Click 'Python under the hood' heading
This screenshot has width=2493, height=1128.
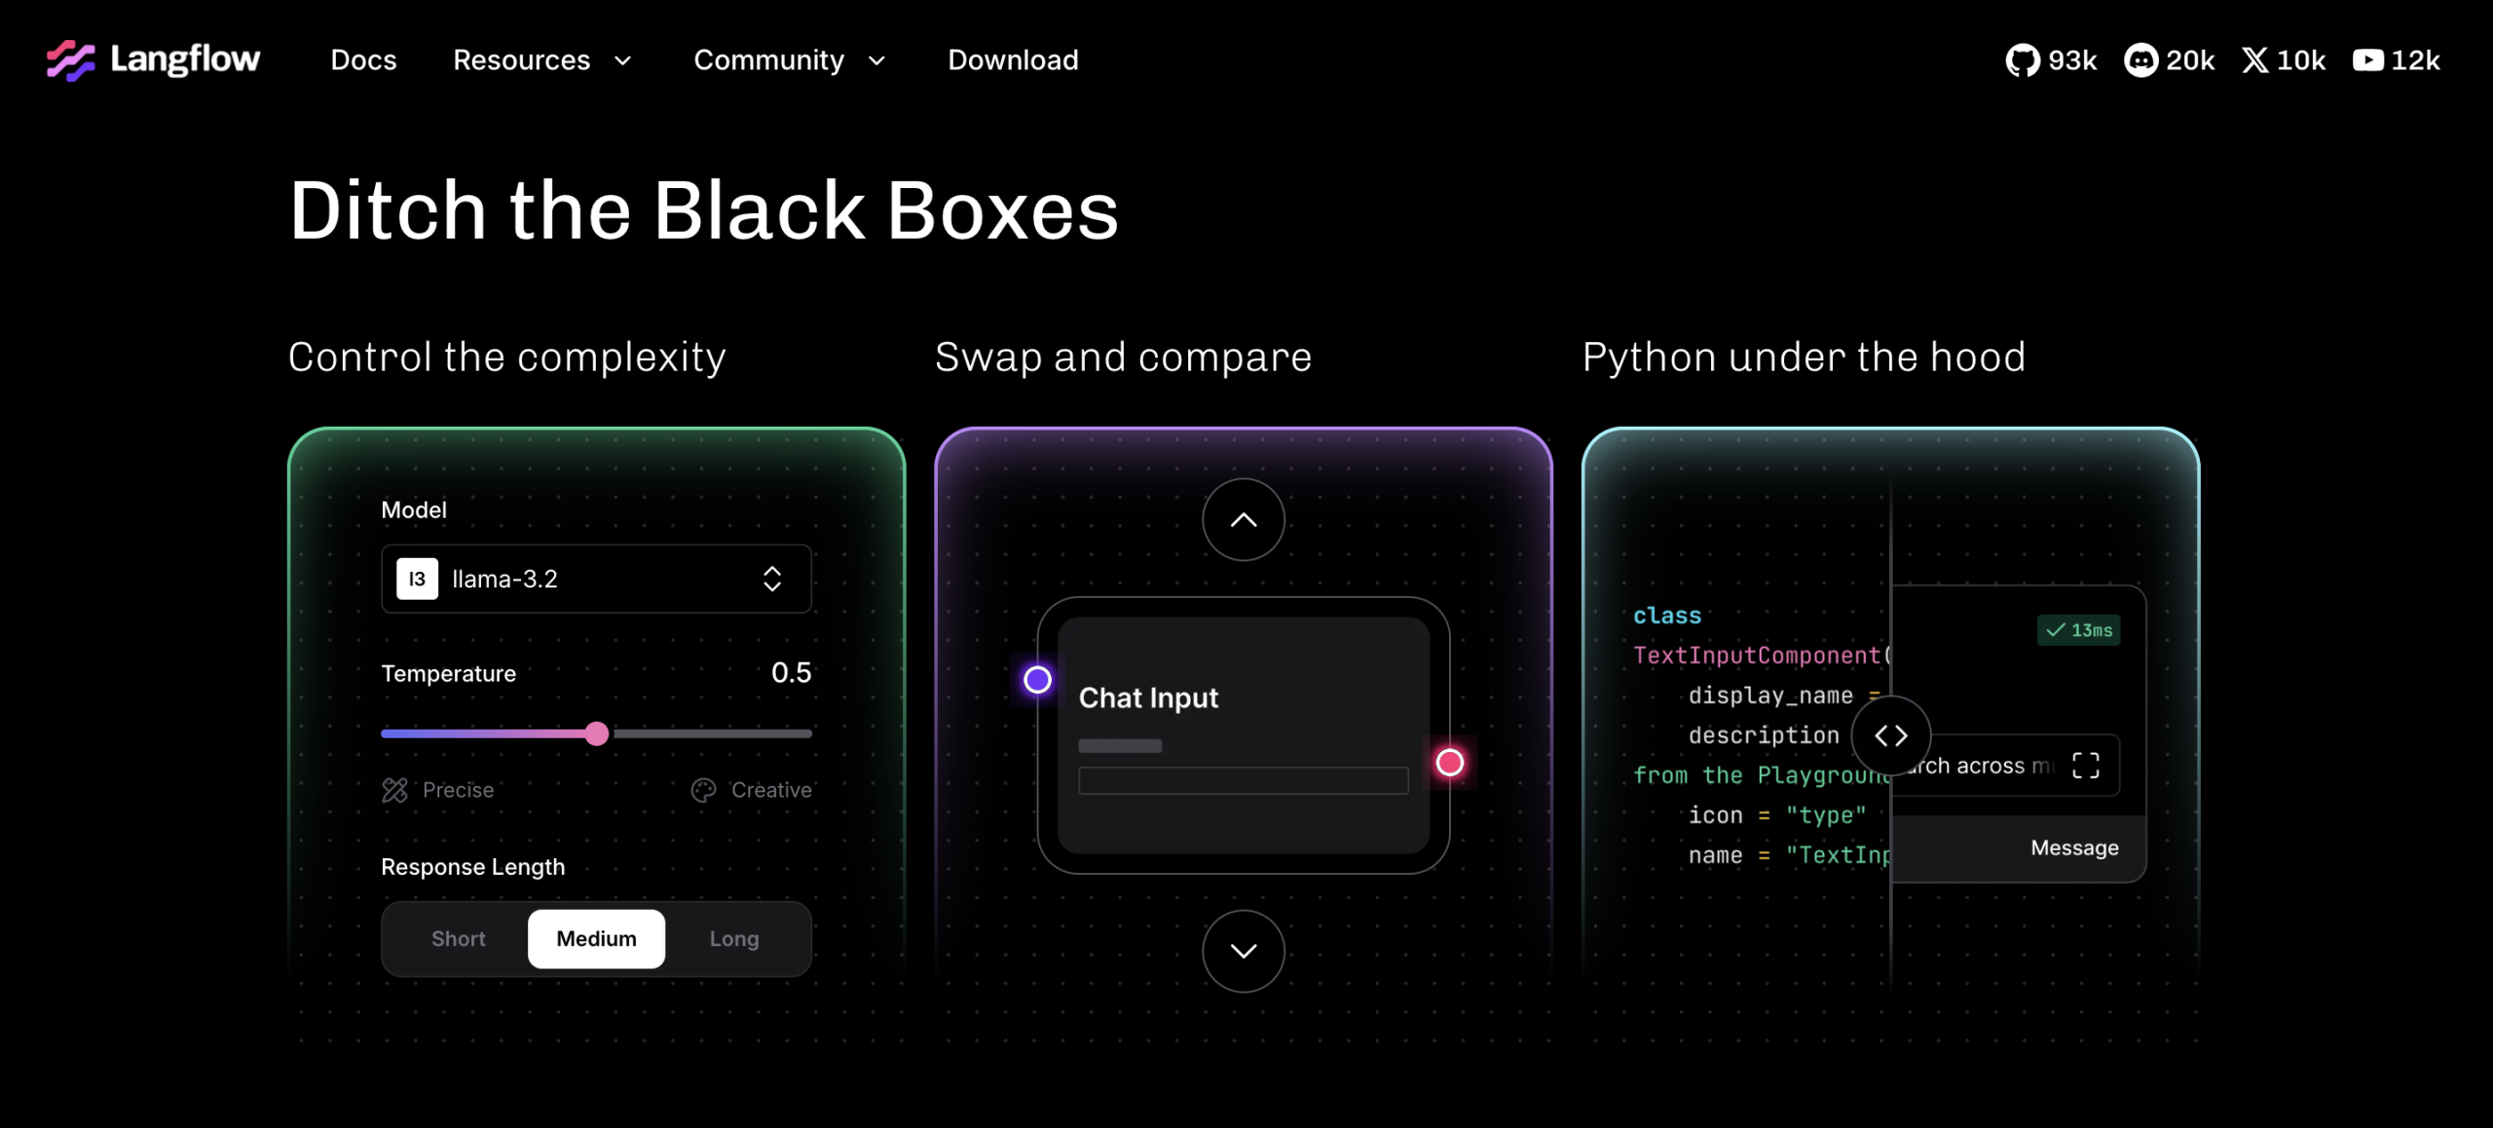pos(1804,357)
